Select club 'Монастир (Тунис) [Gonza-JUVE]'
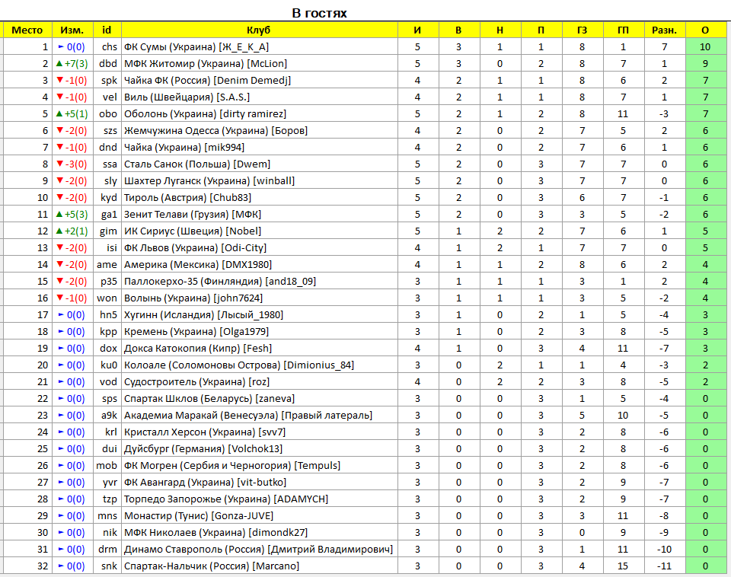 (199, 517)
